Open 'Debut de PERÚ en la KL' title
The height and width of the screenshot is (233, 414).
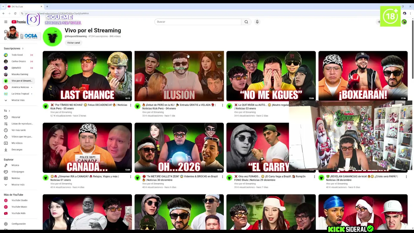tap(179, 107)
